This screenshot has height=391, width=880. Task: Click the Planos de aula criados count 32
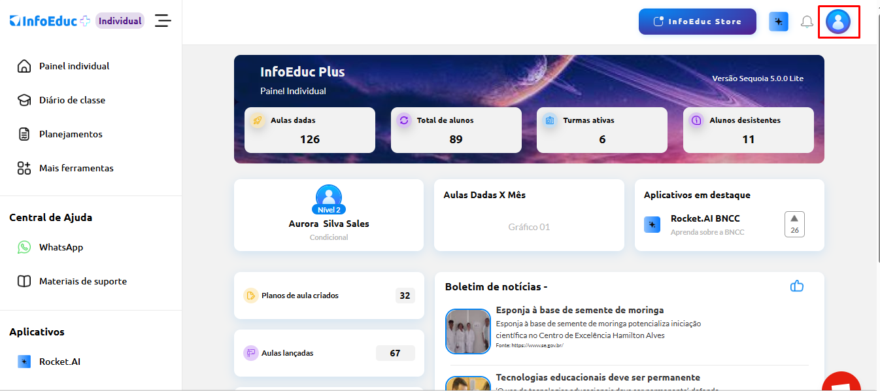pyautogui.click(x=405, y=296)
